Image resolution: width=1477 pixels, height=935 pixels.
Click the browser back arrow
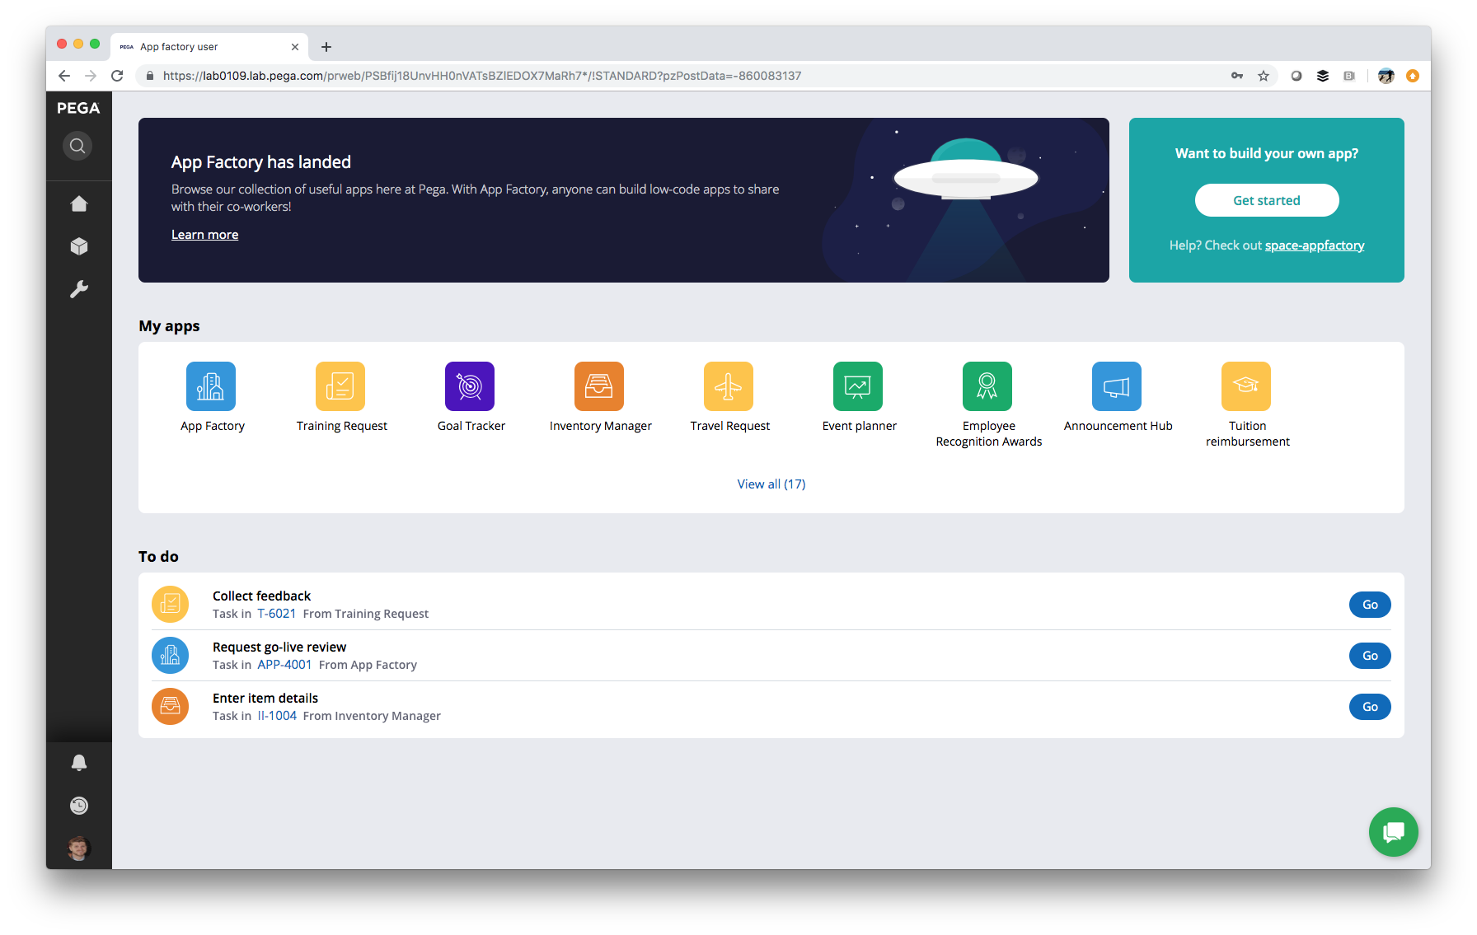(64, 76)
